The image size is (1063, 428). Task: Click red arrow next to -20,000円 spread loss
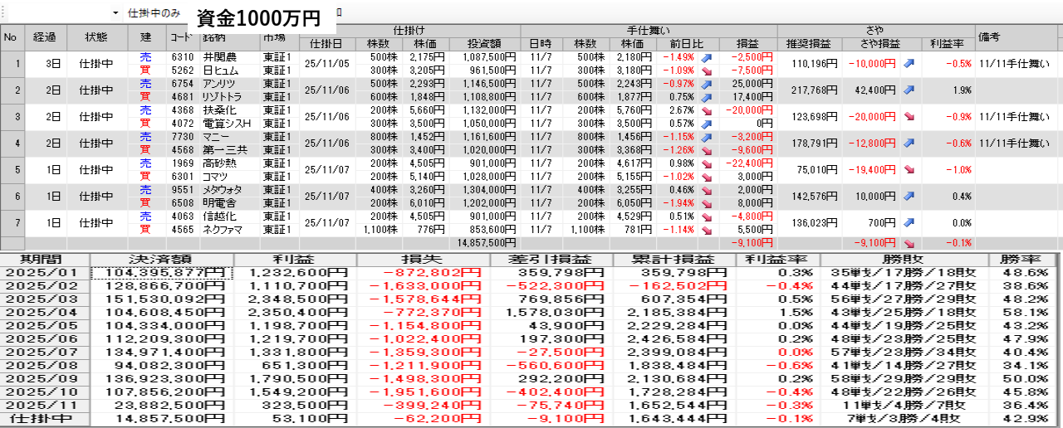tap(909, 117)
